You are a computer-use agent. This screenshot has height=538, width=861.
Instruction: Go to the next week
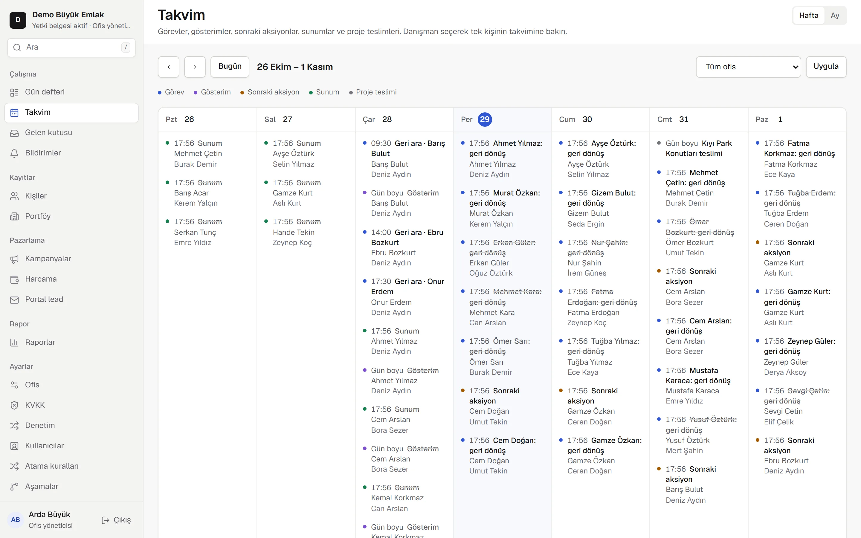point(195,67)
